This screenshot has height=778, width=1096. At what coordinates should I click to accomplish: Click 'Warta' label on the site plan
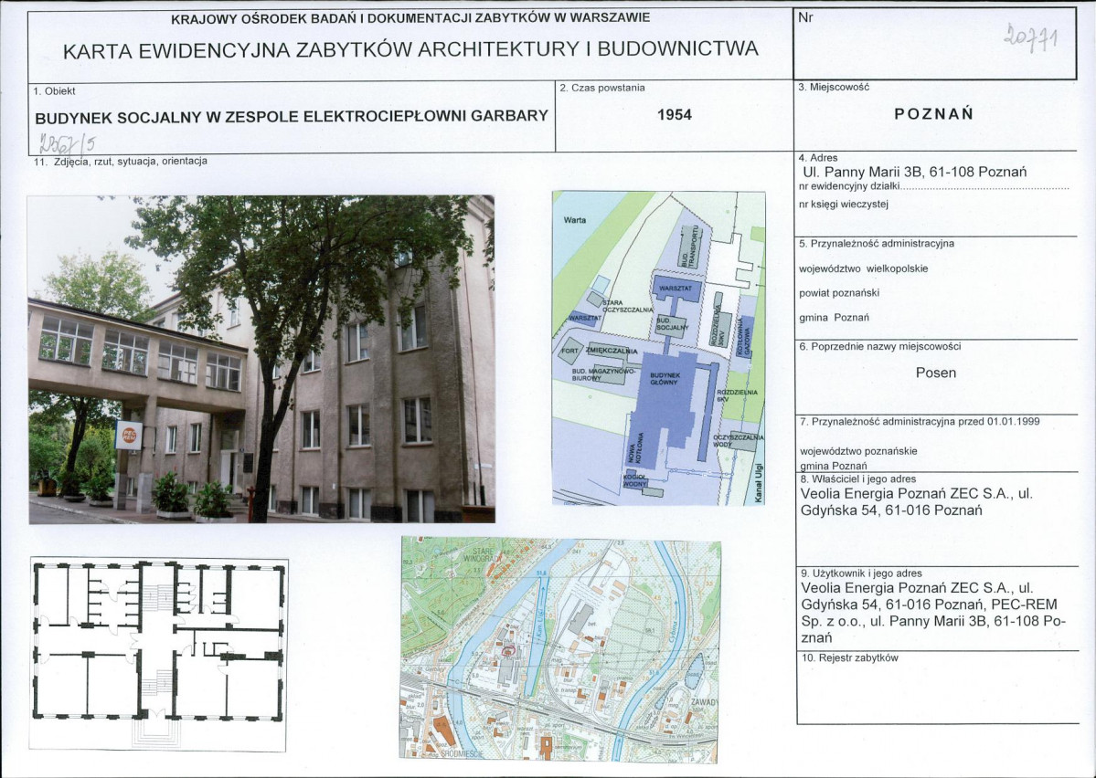[x=575, y=220]
